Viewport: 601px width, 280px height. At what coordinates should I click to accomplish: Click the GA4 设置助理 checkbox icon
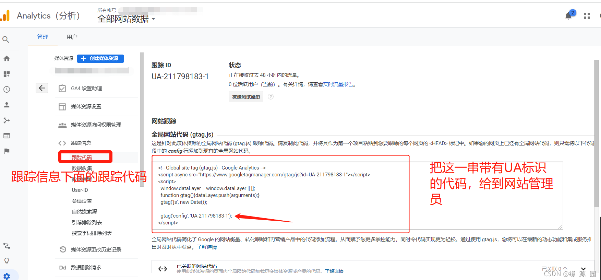(x=62, y=89)
